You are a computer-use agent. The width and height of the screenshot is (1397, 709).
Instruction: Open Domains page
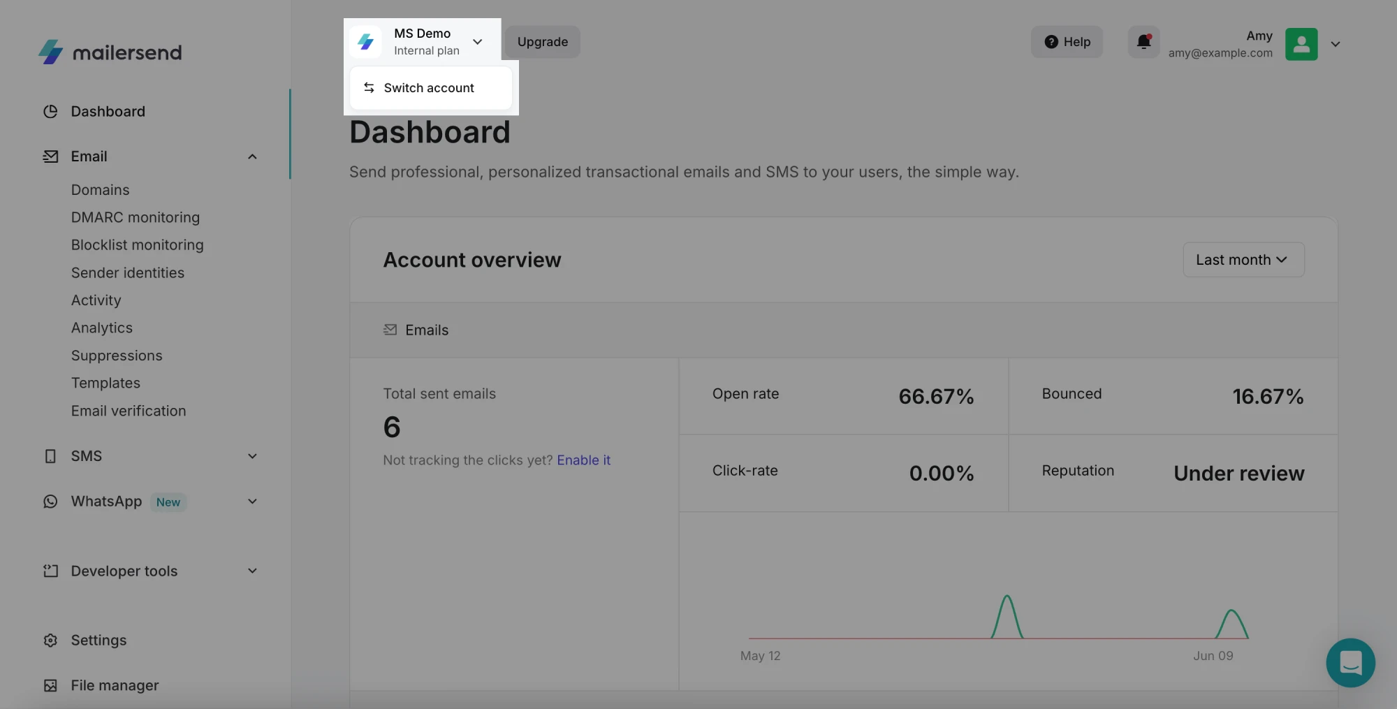coord(100,190)
